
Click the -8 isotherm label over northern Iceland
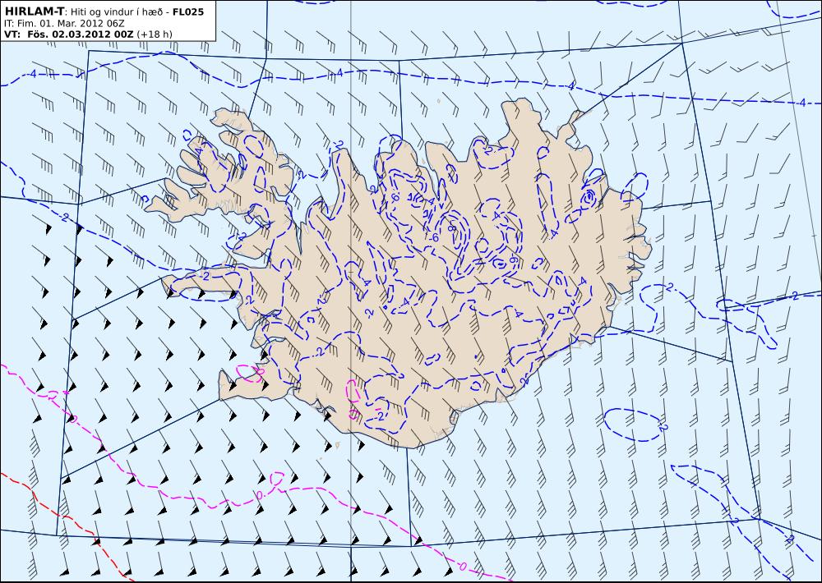point(451,229)
